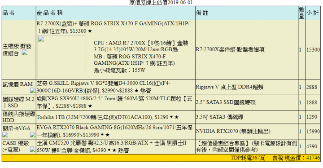Click quantity 1 in the 威剛XPG SSD row
The width and height of the screenshot is (323, 168).
300,102
